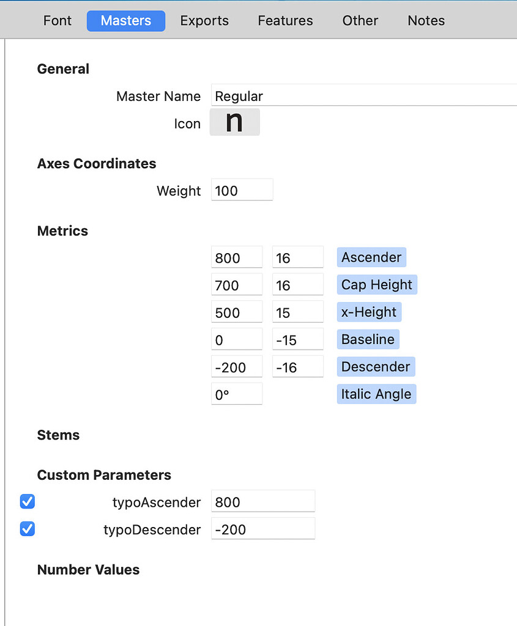Select the Baseline metric token
This screenshot has height=626, width=517.
(368, 339)
